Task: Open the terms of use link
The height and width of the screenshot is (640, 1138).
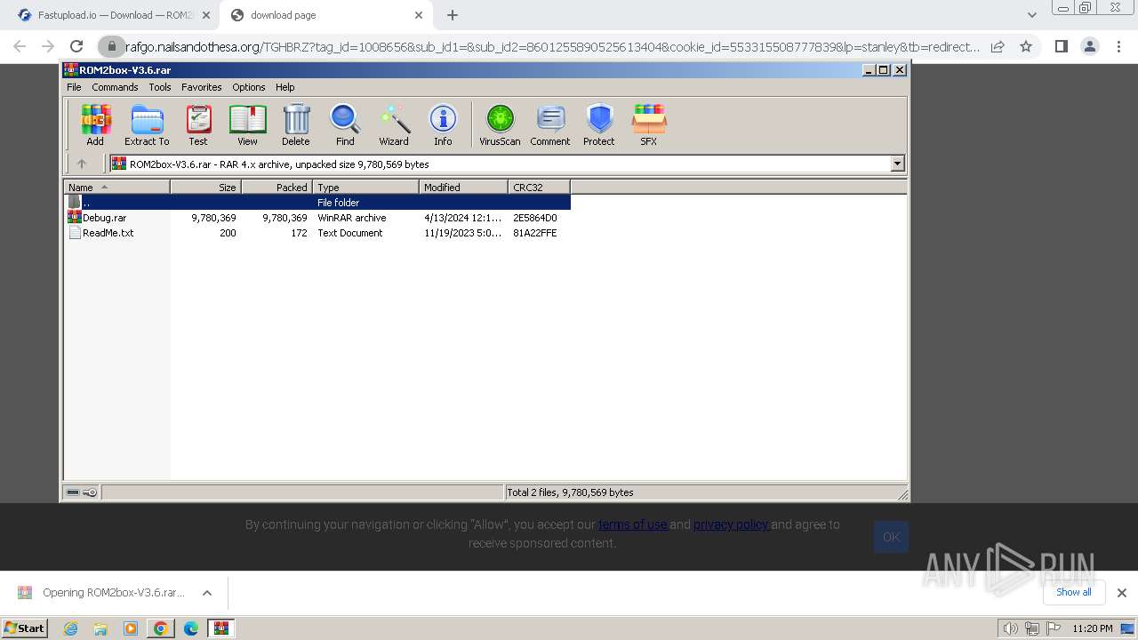Action: coord(632,524)
